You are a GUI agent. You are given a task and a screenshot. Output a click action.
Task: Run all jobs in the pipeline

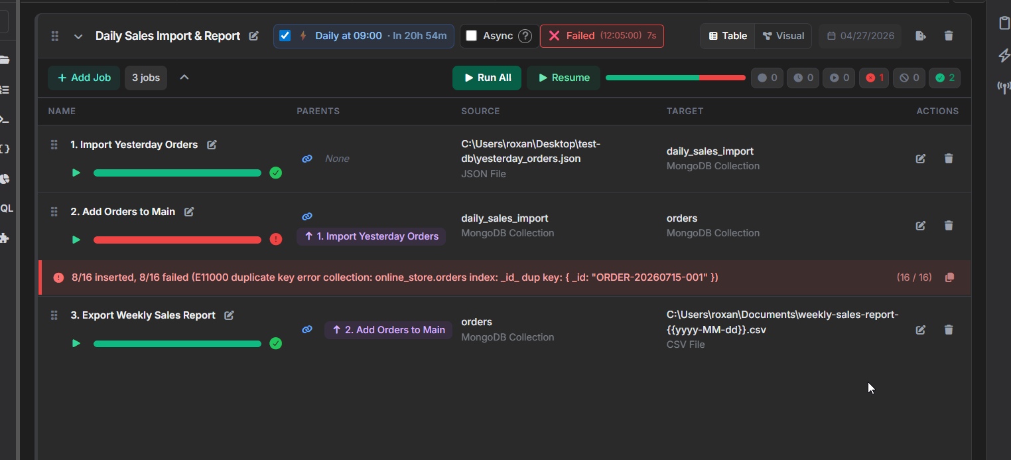(487, 78)
